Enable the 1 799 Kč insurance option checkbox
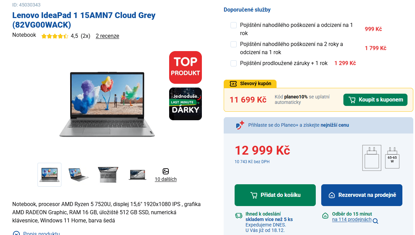Image resolution: width=415 pixels, height=235 pixels. 234,44
